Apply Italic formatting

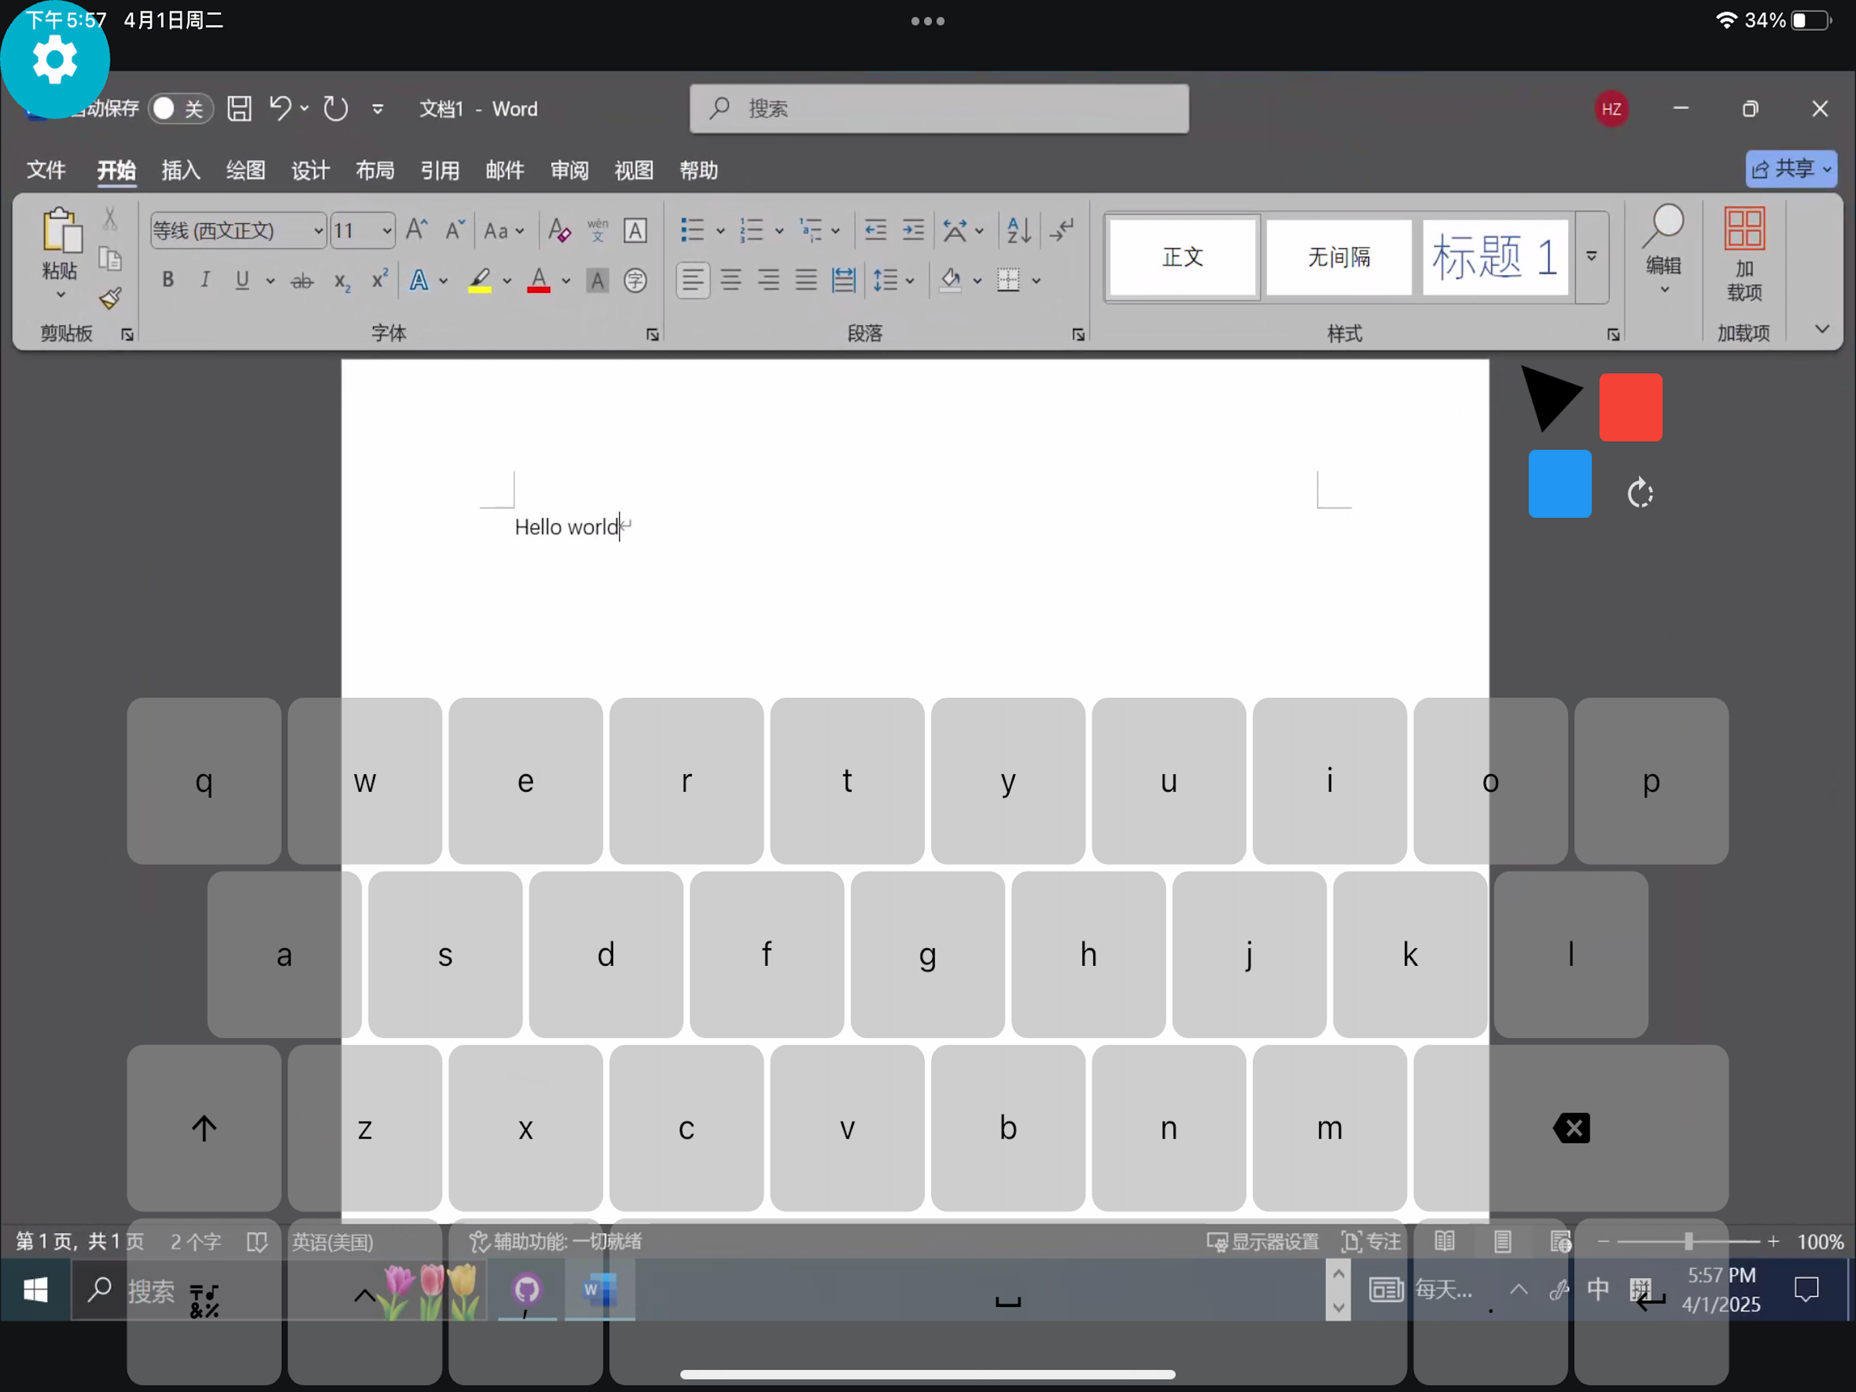[205, 281]
